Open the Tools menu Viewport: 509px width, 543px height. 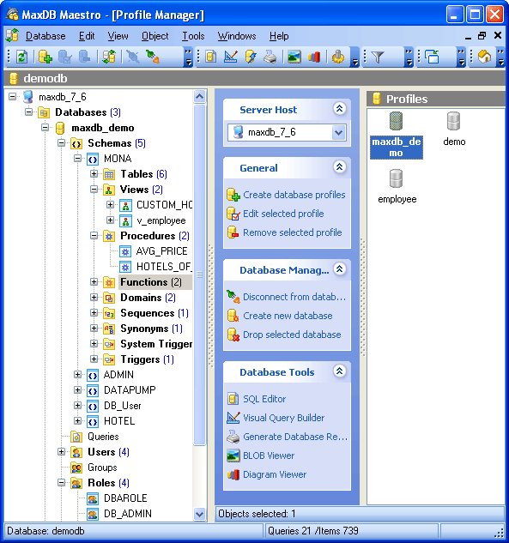[x=193, y=36]
